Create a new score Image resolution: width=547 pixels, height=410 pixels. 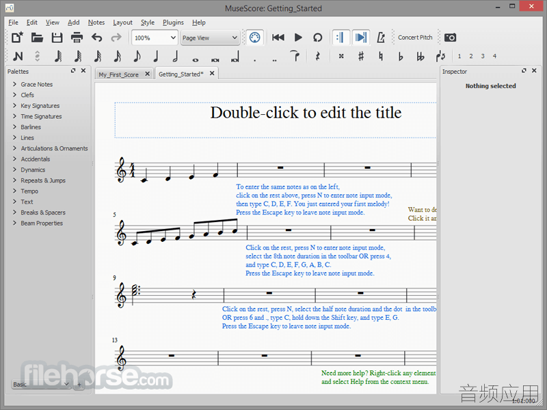pos(17,38)
